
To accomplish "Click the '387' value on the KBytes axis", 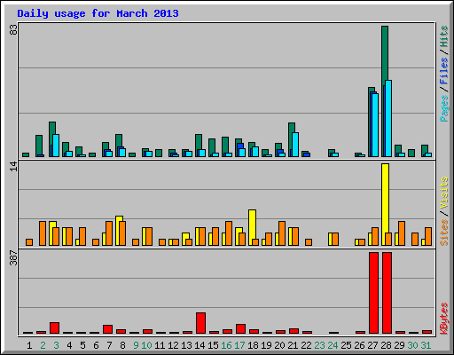I will pyautogui.click(x=13, y=257).
